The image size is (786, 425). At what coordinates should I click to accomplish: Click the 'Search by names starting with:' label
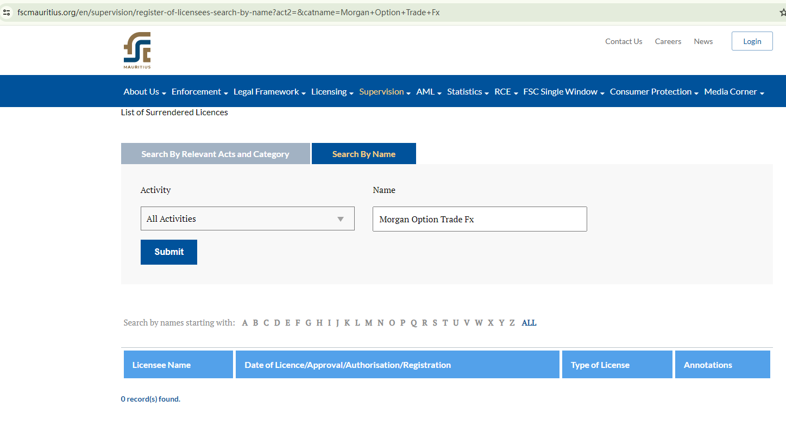179,323
